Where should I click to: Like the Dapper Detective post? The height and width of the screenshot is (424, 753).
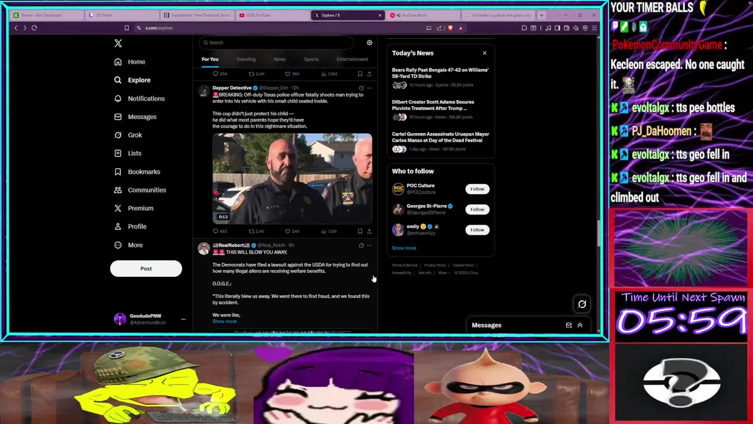coord(292,231)
